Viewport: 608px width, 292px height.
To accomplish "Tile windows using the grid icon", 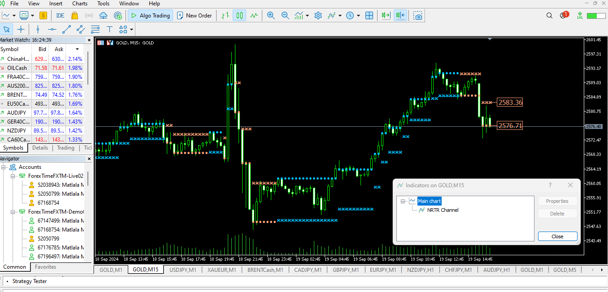I will point(369,16).
